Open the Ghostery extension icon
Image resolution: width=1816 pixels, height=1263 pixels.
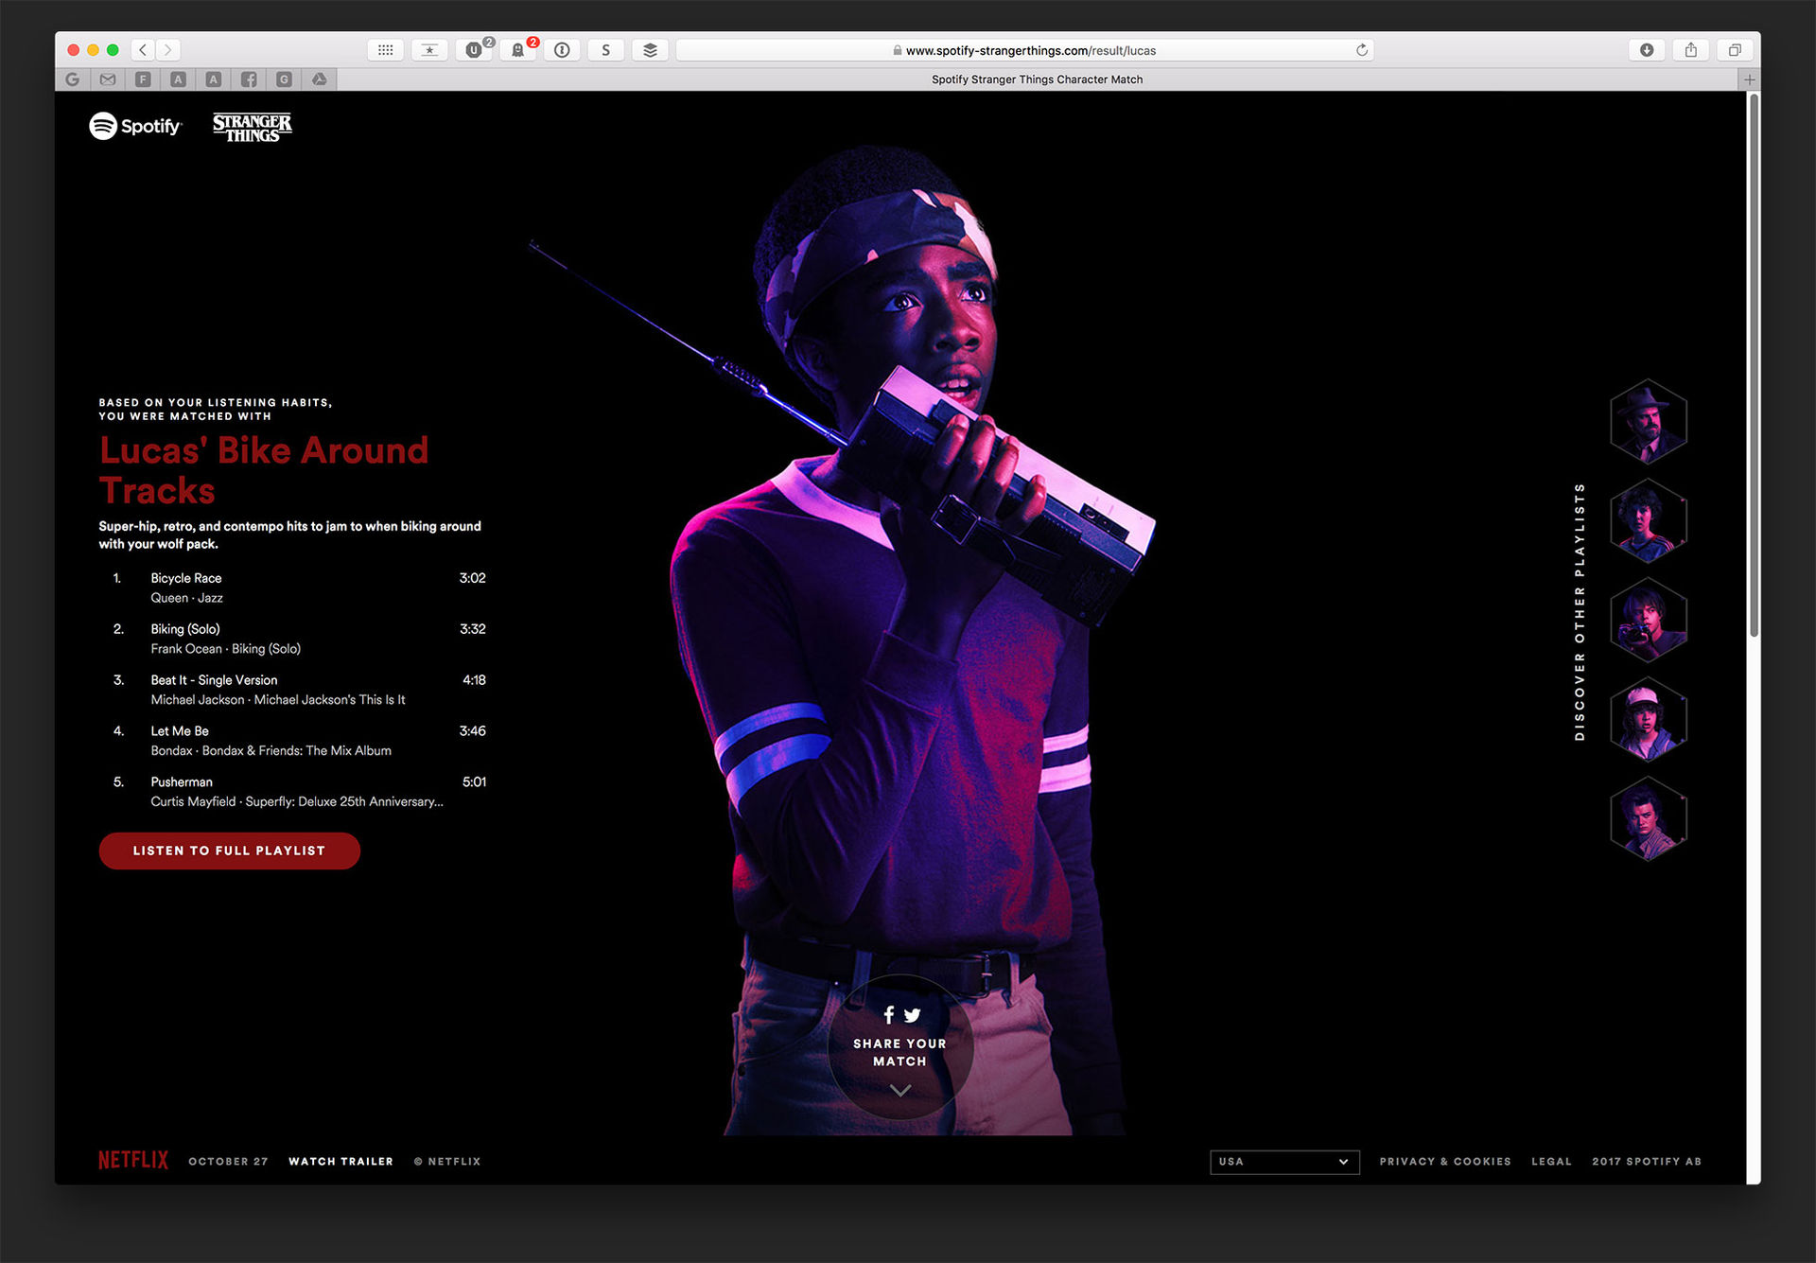coord(518,50)
